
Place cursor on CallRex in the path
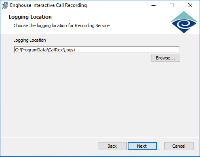55,50
